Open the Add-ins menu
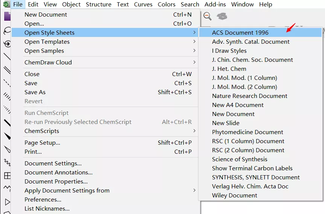Image resolution: width=325 pixels, height=214 pixels. click(215, 4)
